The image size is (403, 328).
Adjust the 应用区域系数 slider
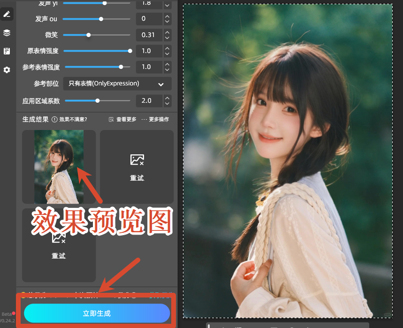point(98,101)
